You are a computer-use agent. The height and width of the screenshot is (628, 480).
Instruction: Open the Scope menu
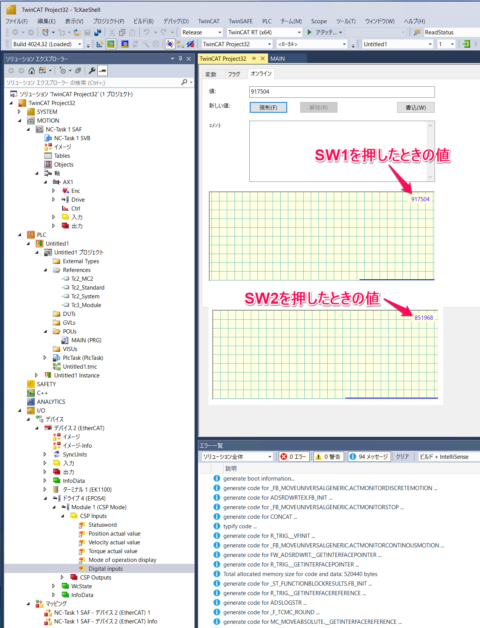click(319, 21)
